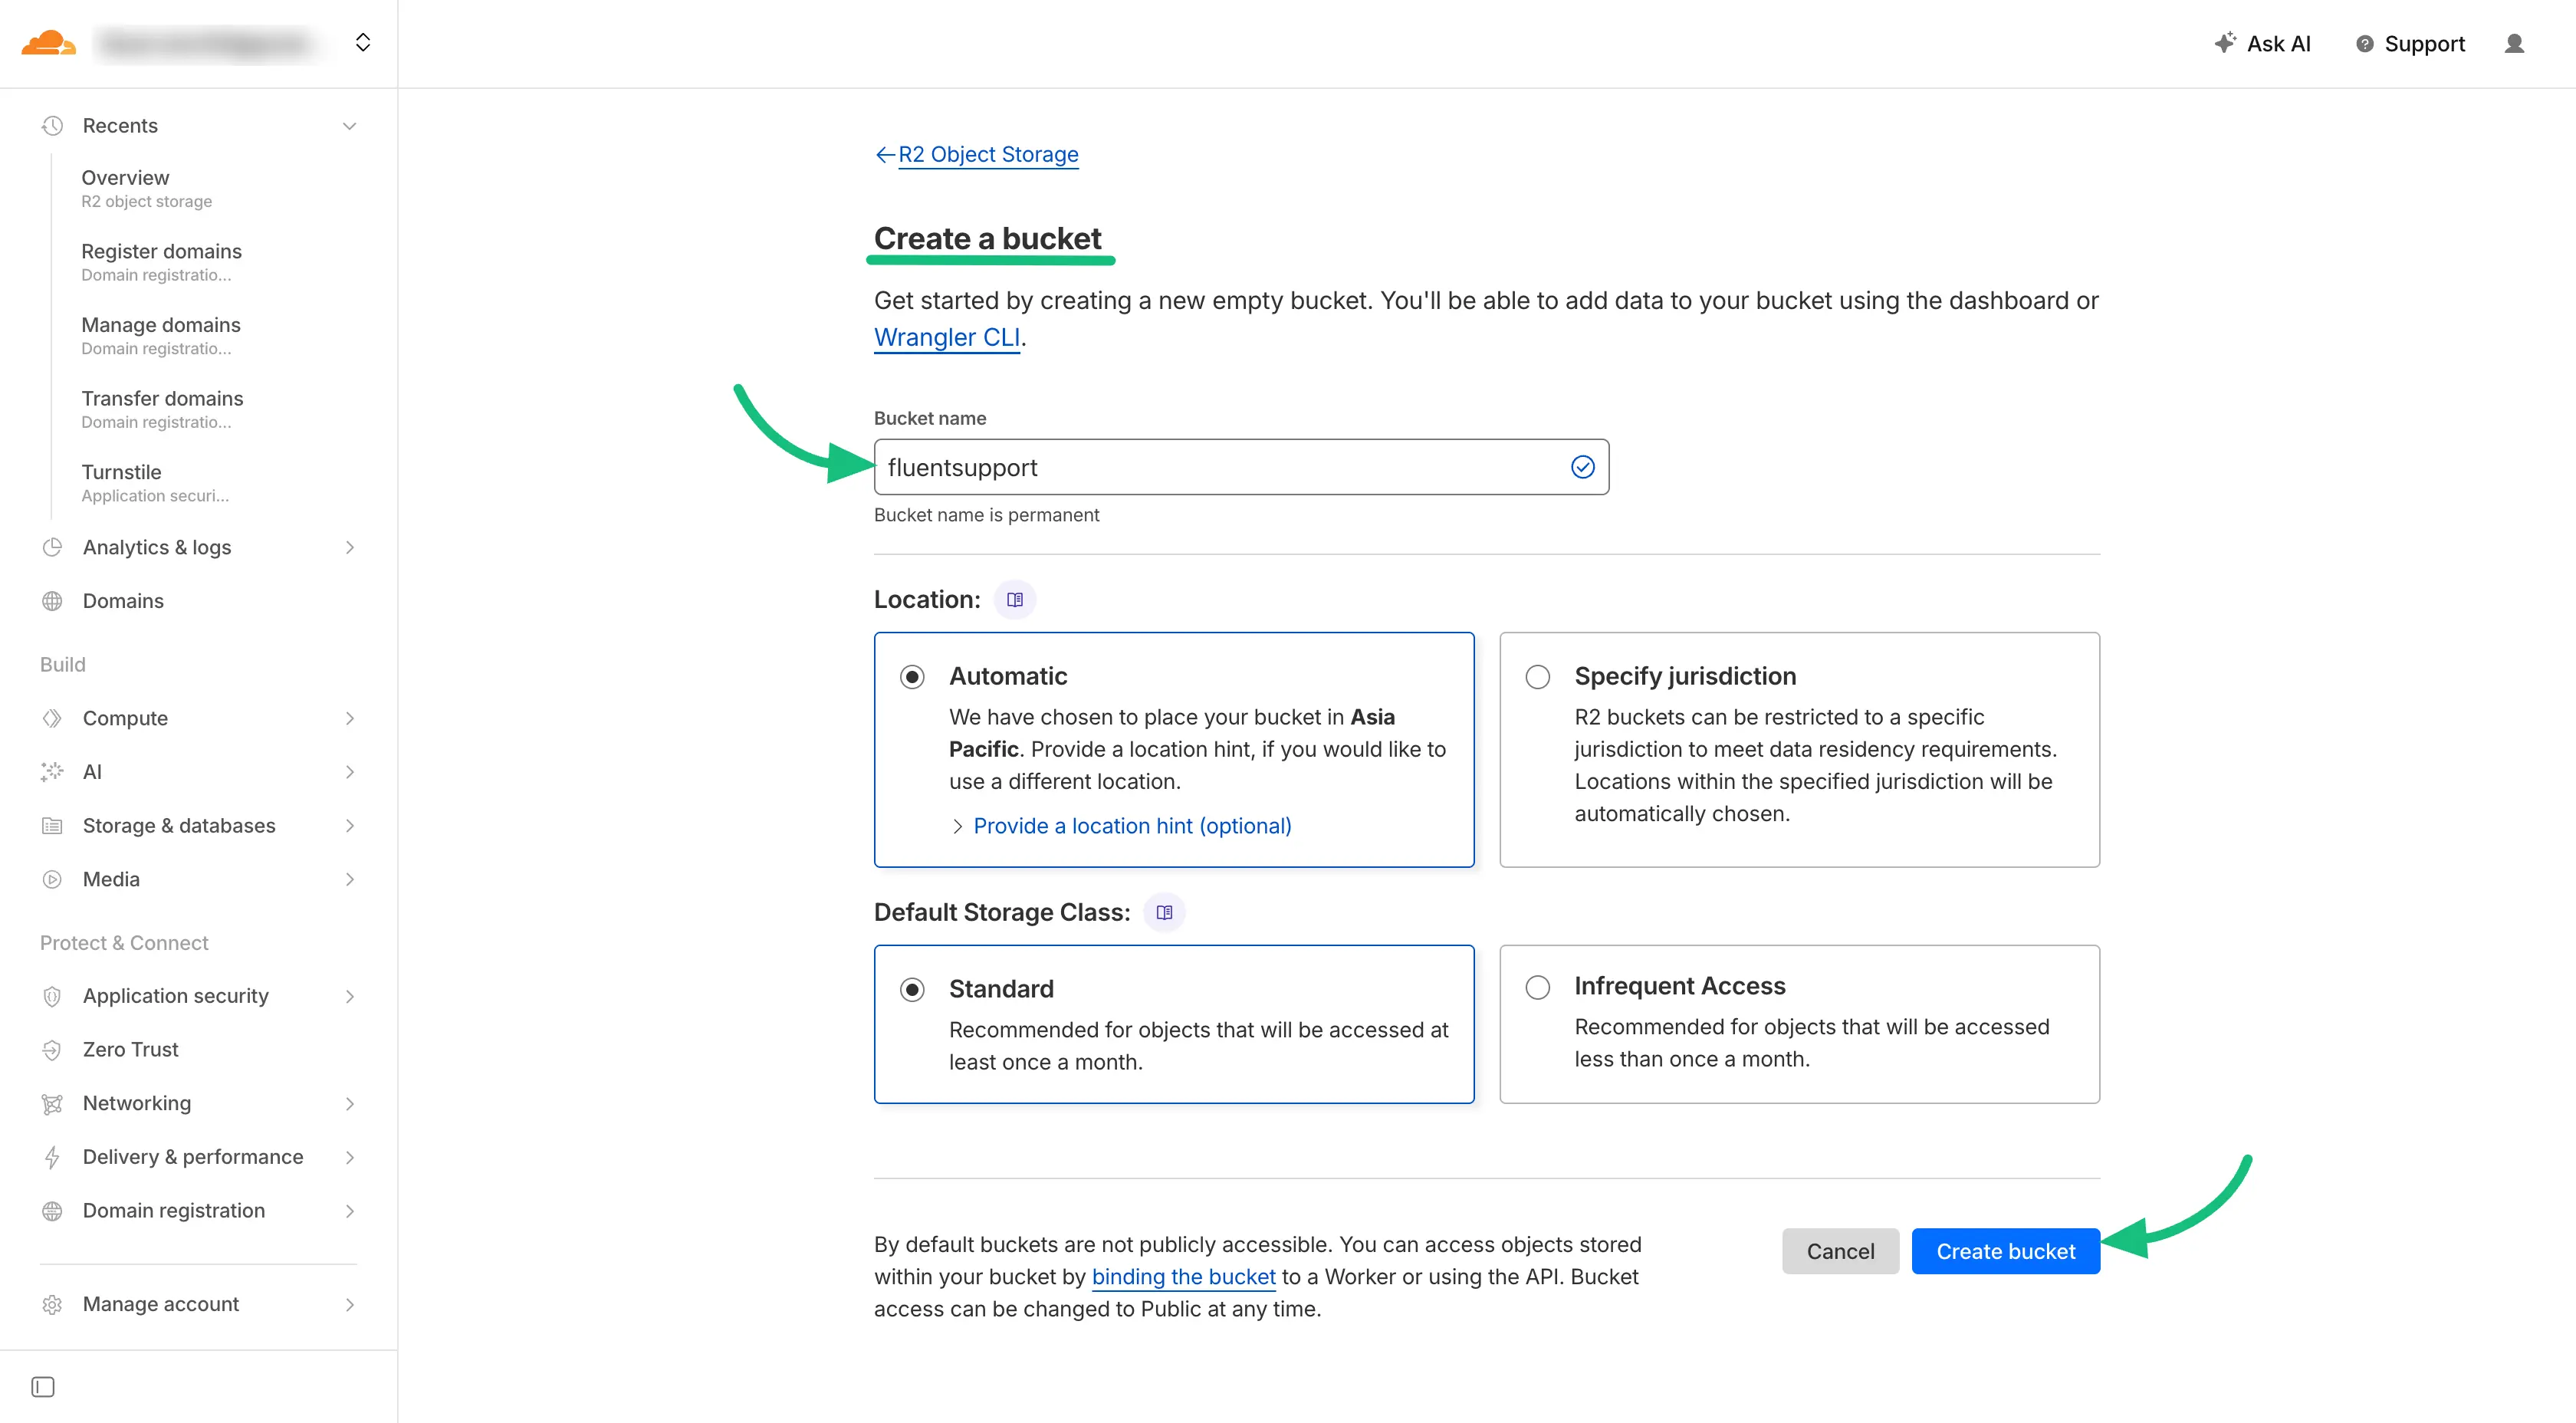Collapse sidebar using bottom panel icon
This screenshot has width=2576, height=1423.
(43, 1386)
